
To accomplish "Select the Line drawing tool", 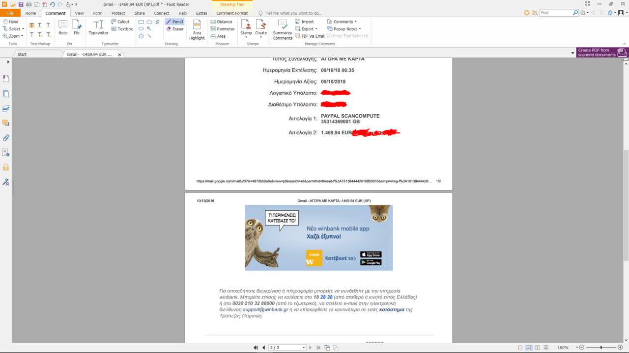I will tap(149, 36).
